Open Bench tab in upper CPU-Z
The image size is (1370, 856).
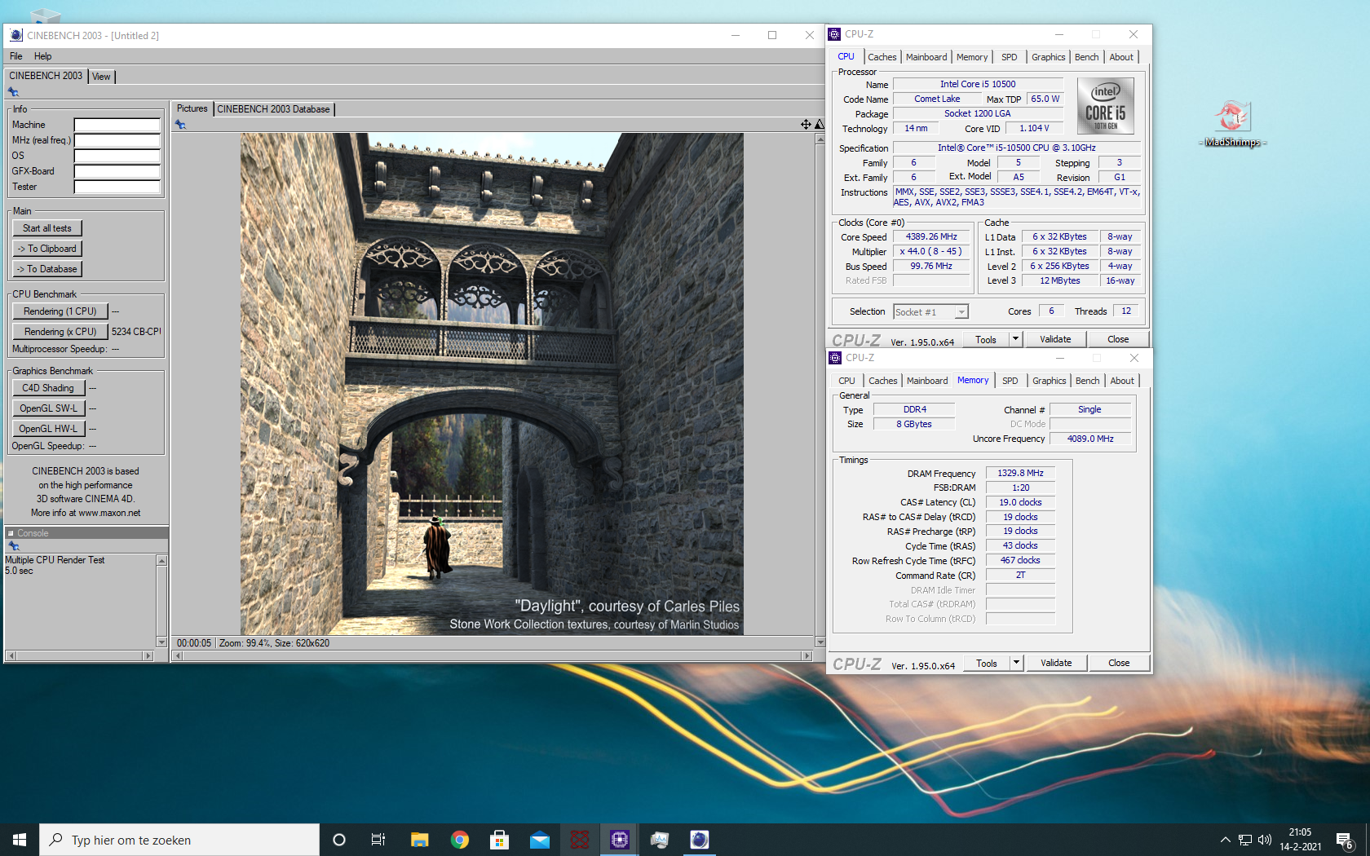pyautogui.click(x=1086, y=57)
